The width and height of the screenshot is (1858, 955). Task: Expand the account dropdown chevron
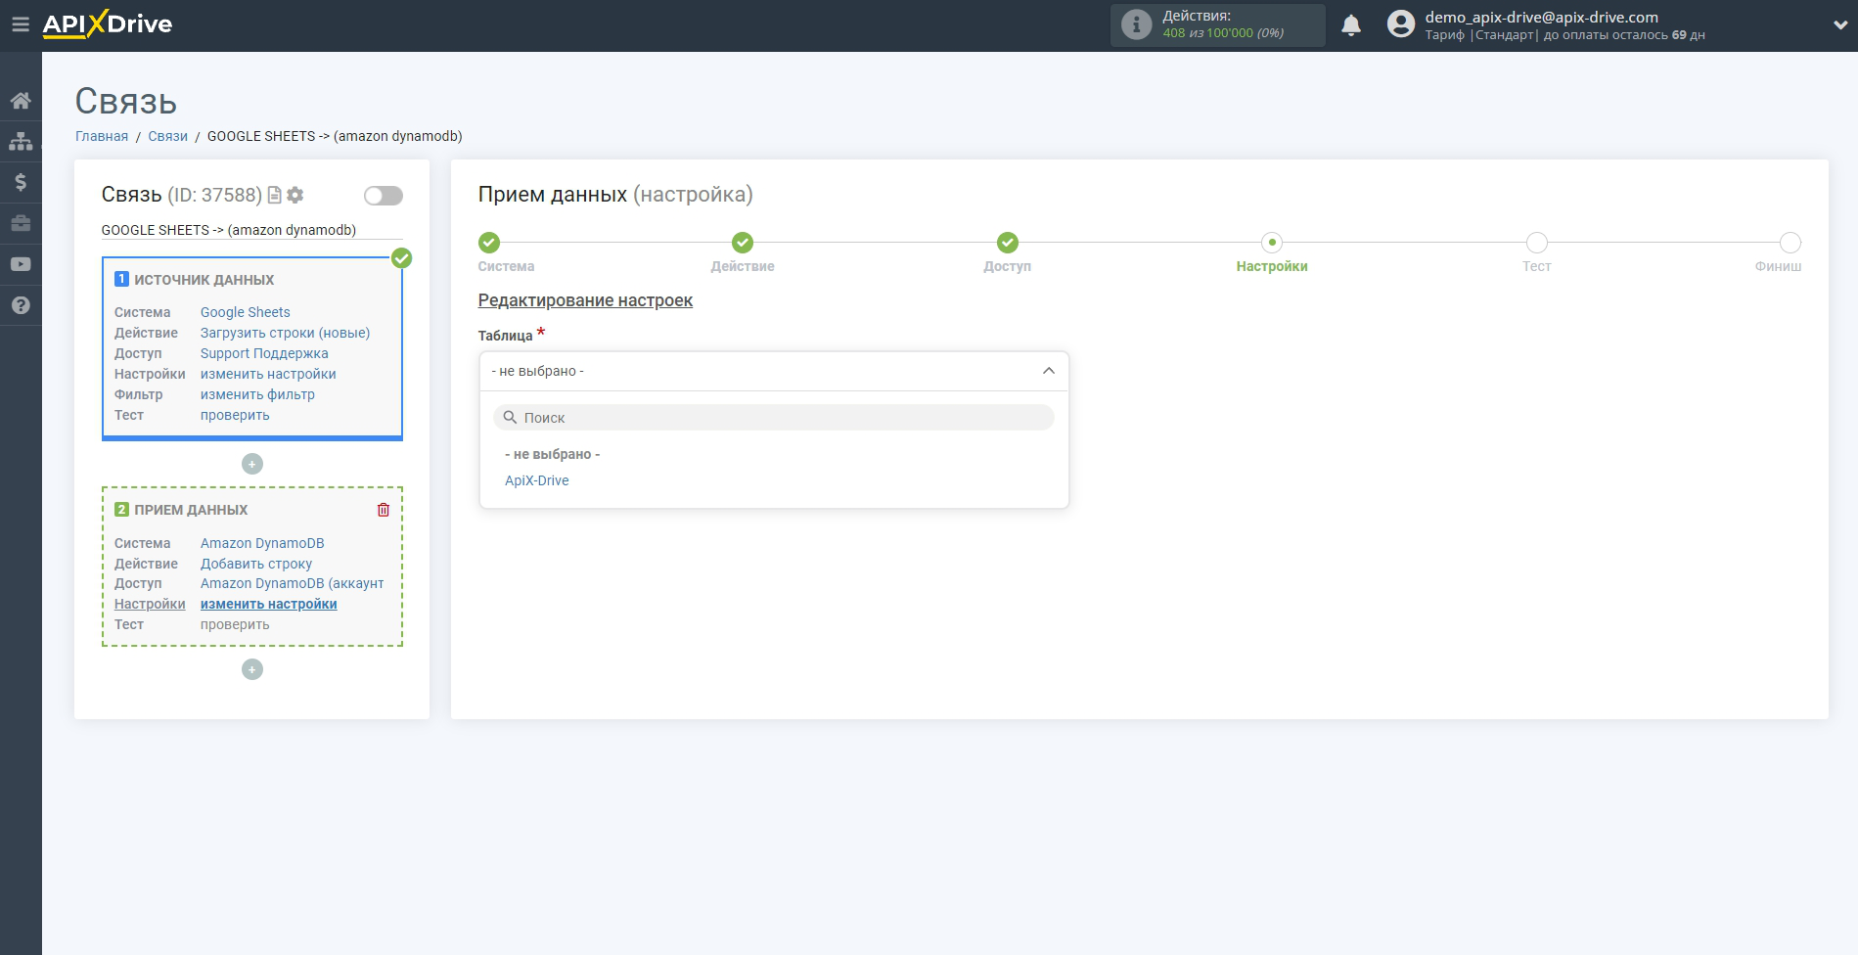pos(1839,25)
